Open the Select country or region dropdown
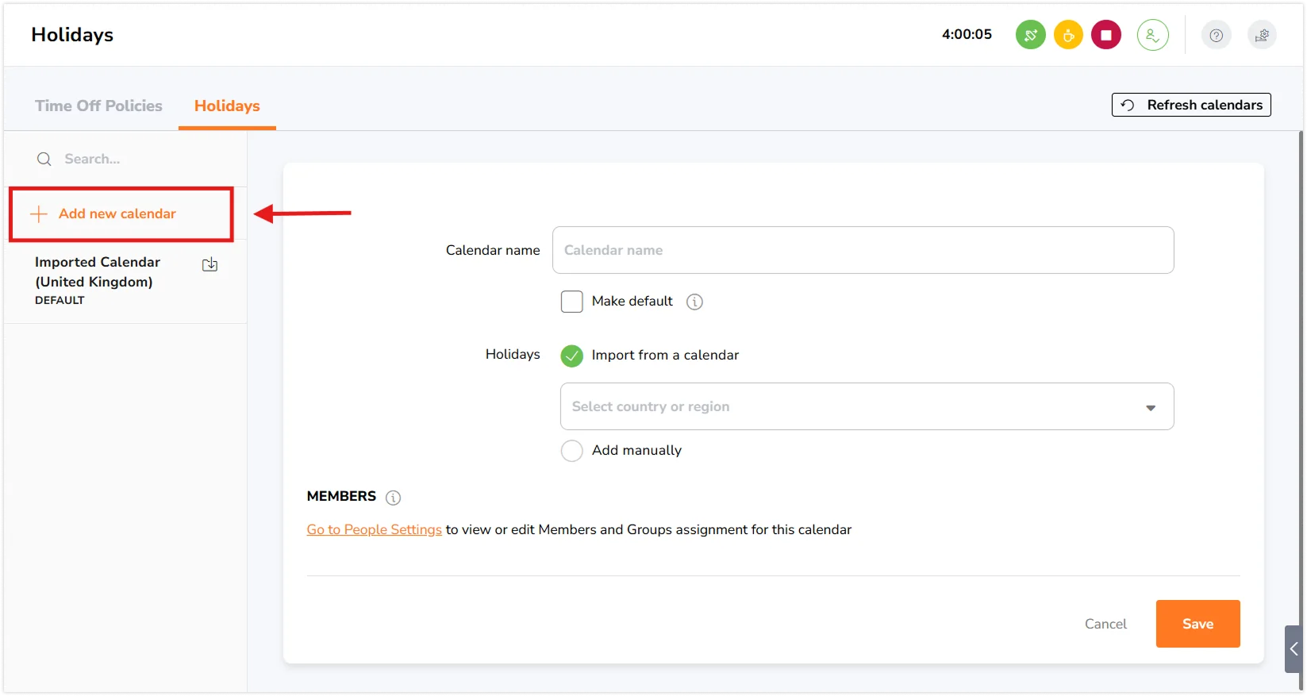The height and width of the screenshot is (696, 1307). pyautogui.click(x=866, y=406)
